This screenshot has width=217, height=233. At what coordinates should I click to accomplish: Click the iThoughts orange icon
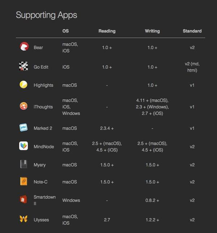click(24, 106)
